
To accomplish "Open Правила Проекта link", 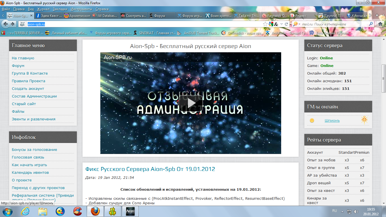I will 29,81.
